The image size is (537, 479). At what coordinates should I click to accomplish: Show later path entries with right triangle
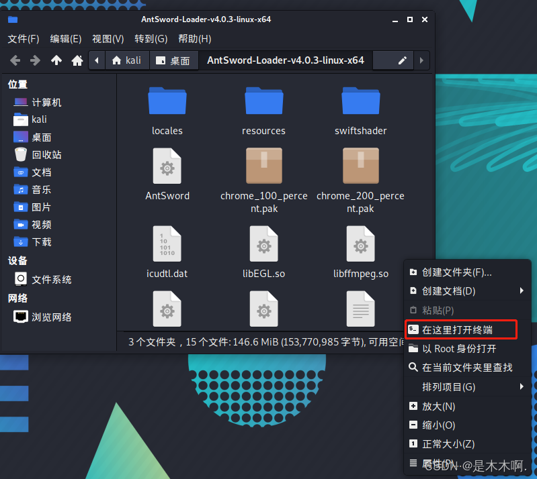[x=421, y=60]
